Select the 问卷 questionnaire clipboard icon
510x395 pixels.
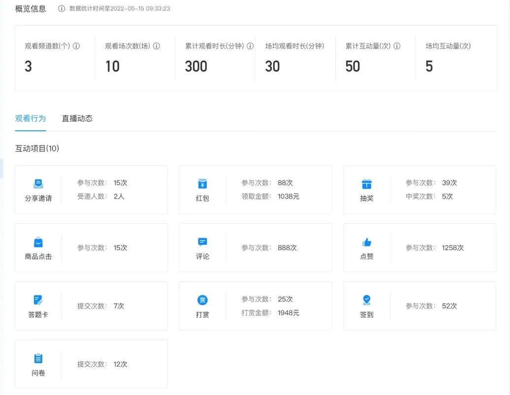click(x=38, y=358)
